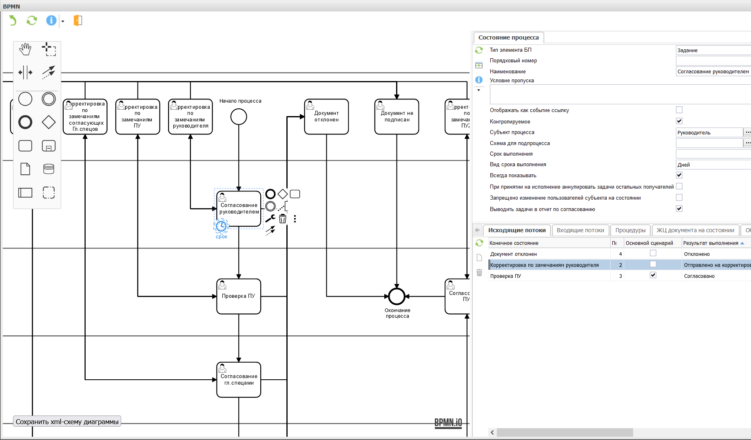The width and height of the screenshot is (751, 440).
Task: Click 'Сохранить xml-схему диаграммы' button
Action: 67,422
